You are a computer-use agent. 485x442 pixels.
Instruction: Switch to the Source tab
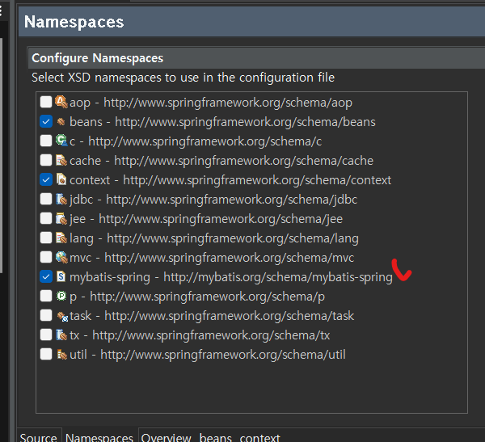pos(38,436)
